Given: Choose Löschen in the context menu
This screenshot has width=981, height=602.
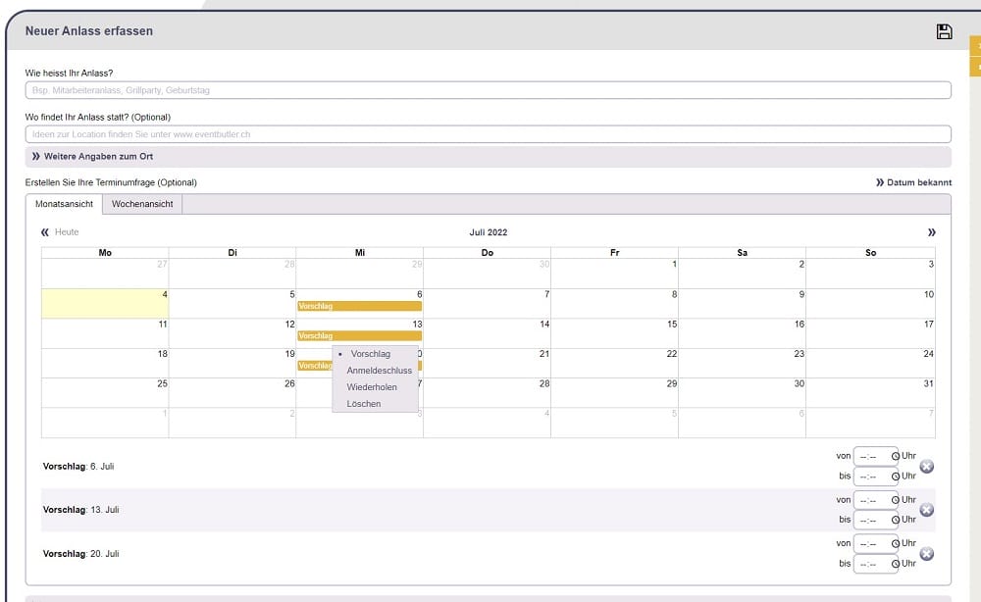Looking at the screenshot, I should 363,404.
